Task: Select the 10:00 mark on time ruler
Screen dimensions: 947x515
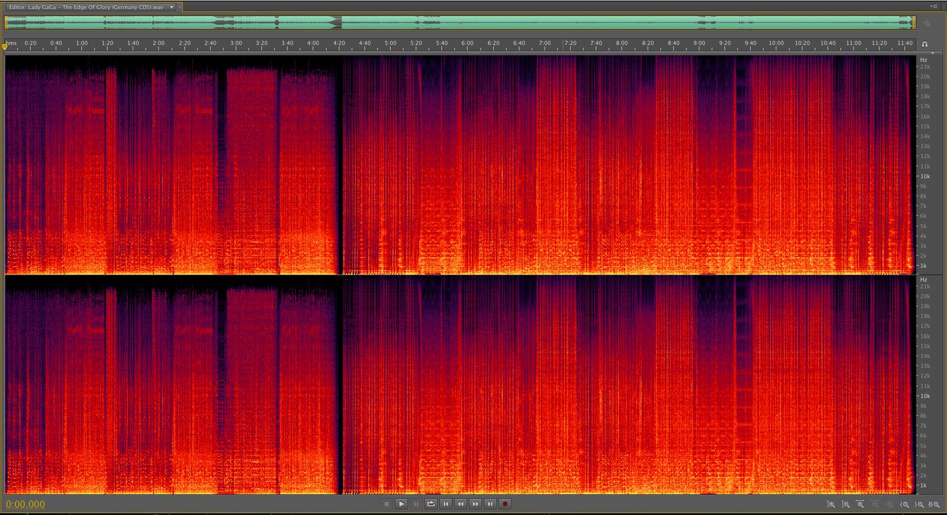Action: pyautogui.click(x=777, y=43)
